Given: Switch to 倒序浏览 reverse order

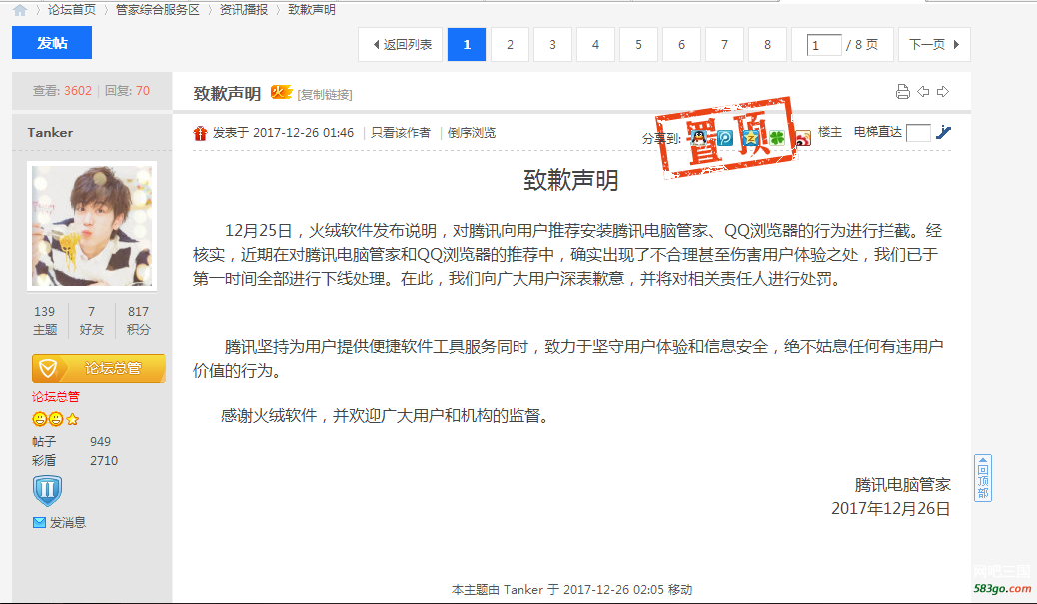Looking at the screenshot, I should 471,132.
